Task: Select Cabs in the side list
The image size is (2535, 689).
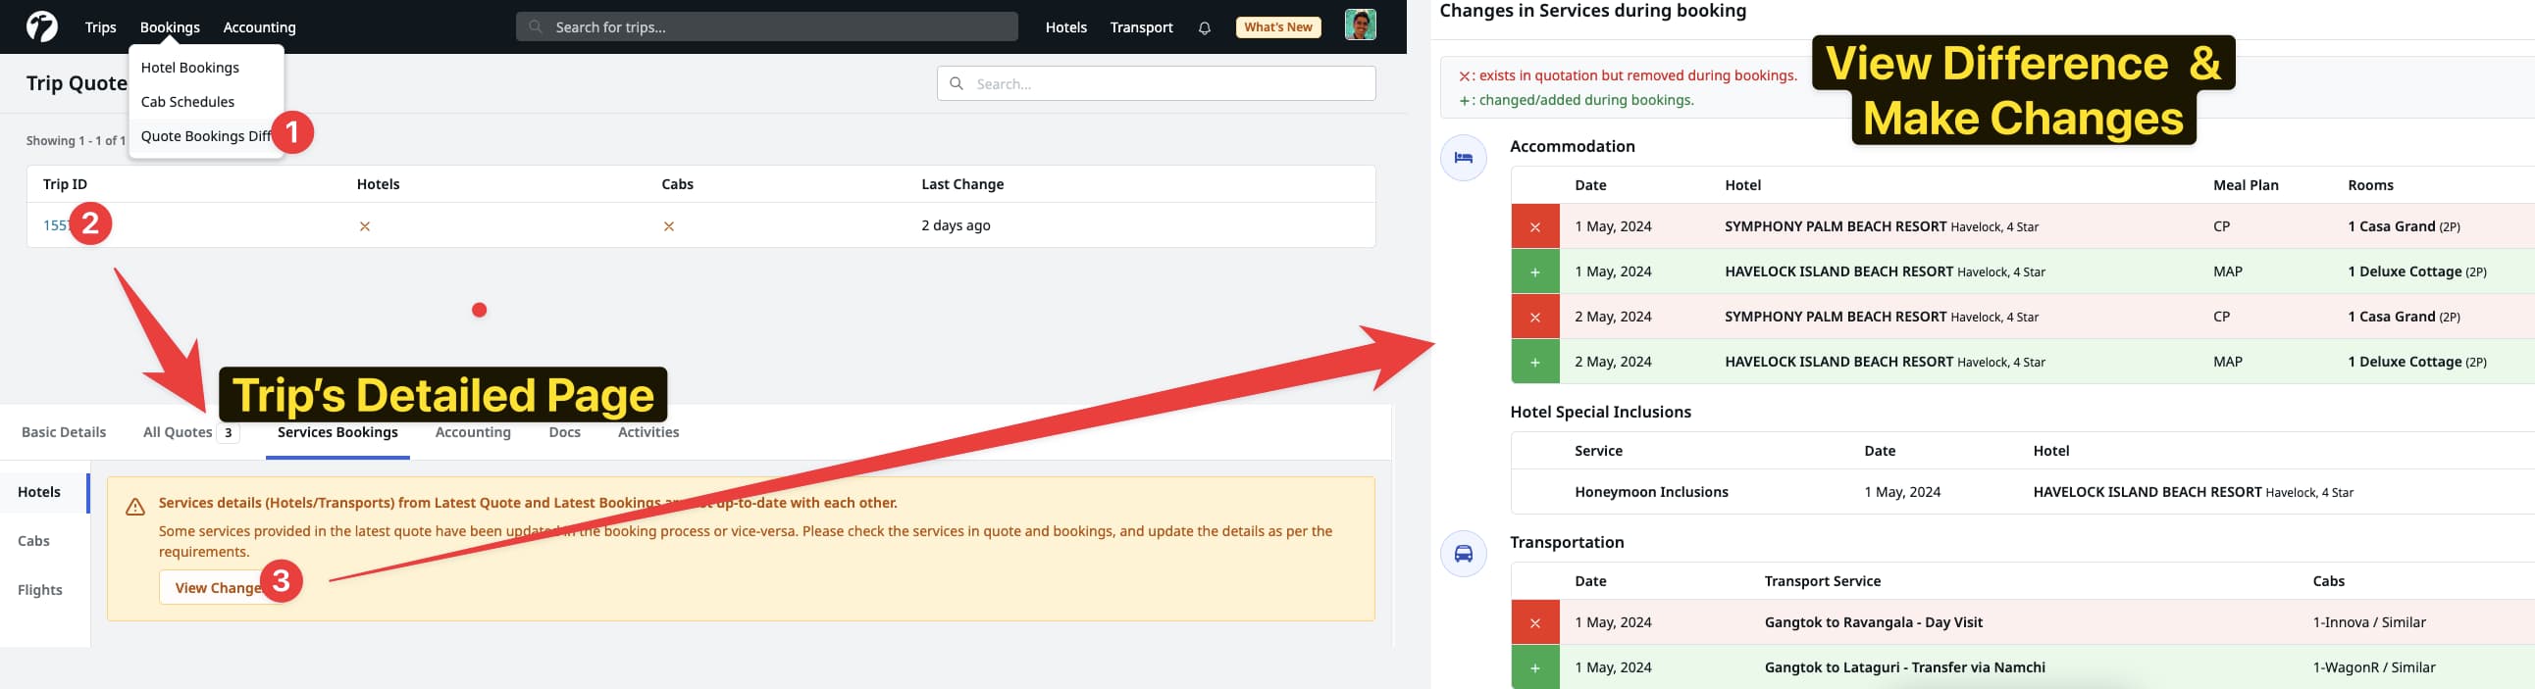Action: [x=33, y=542]
